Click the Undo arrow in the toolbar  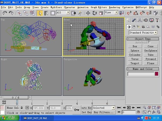(x=5, y=13)
